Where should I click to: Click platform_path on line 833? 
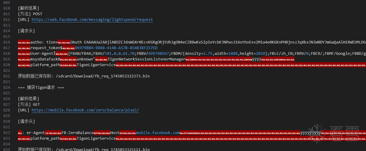point(45,138)
